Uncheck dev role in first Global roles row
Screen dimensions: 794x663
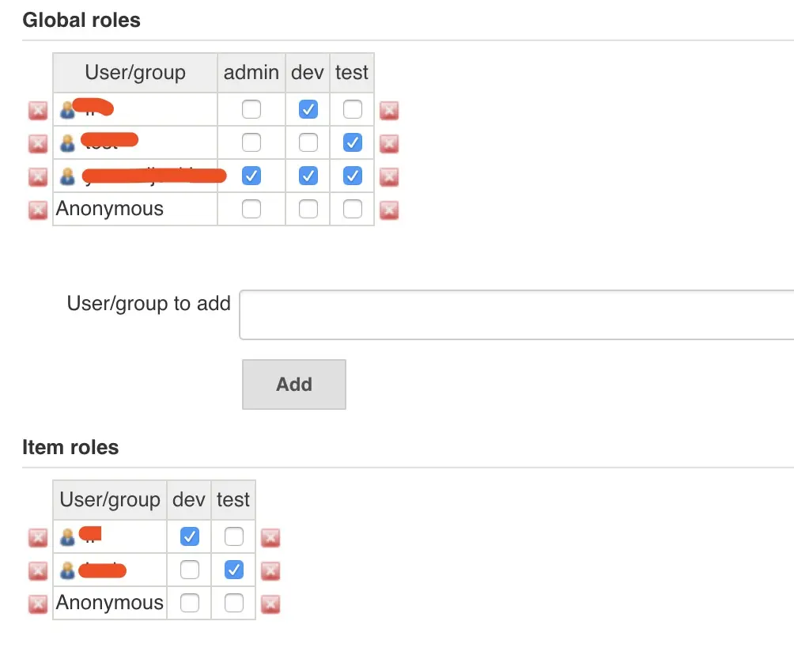pos(308,109)
